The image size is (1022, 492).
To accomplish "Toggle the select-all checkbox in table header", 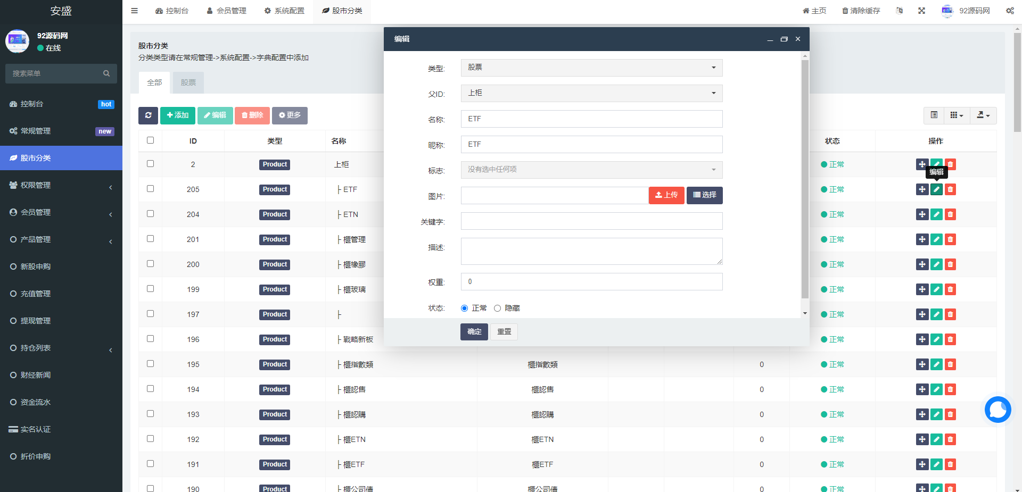I will tap(150, 140).
